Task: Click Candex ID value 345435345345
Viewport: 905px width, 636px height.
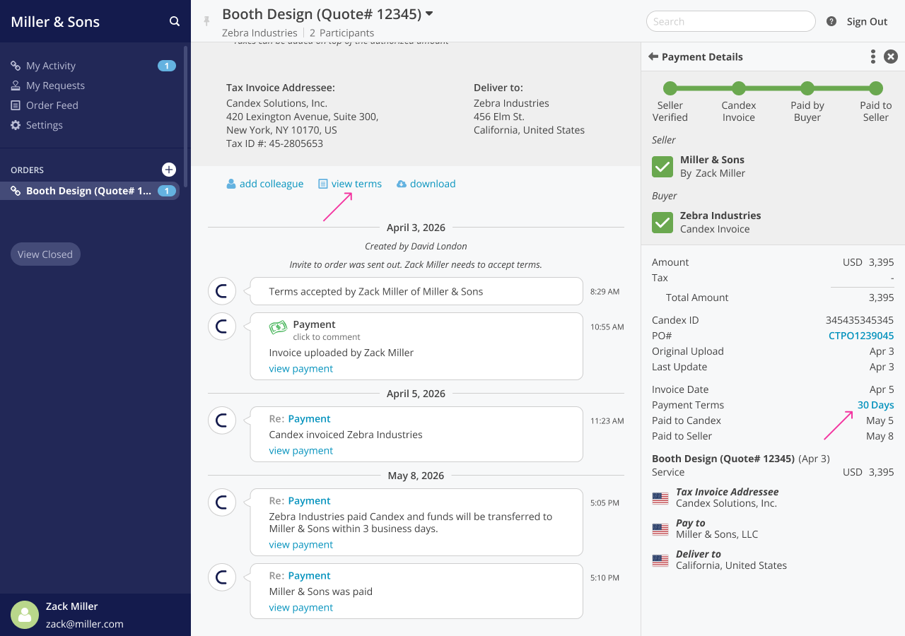Action: point(860,320)
